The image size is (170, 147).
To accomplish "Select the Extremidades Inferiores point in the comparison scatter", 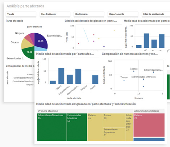I will tap(143, 80).
